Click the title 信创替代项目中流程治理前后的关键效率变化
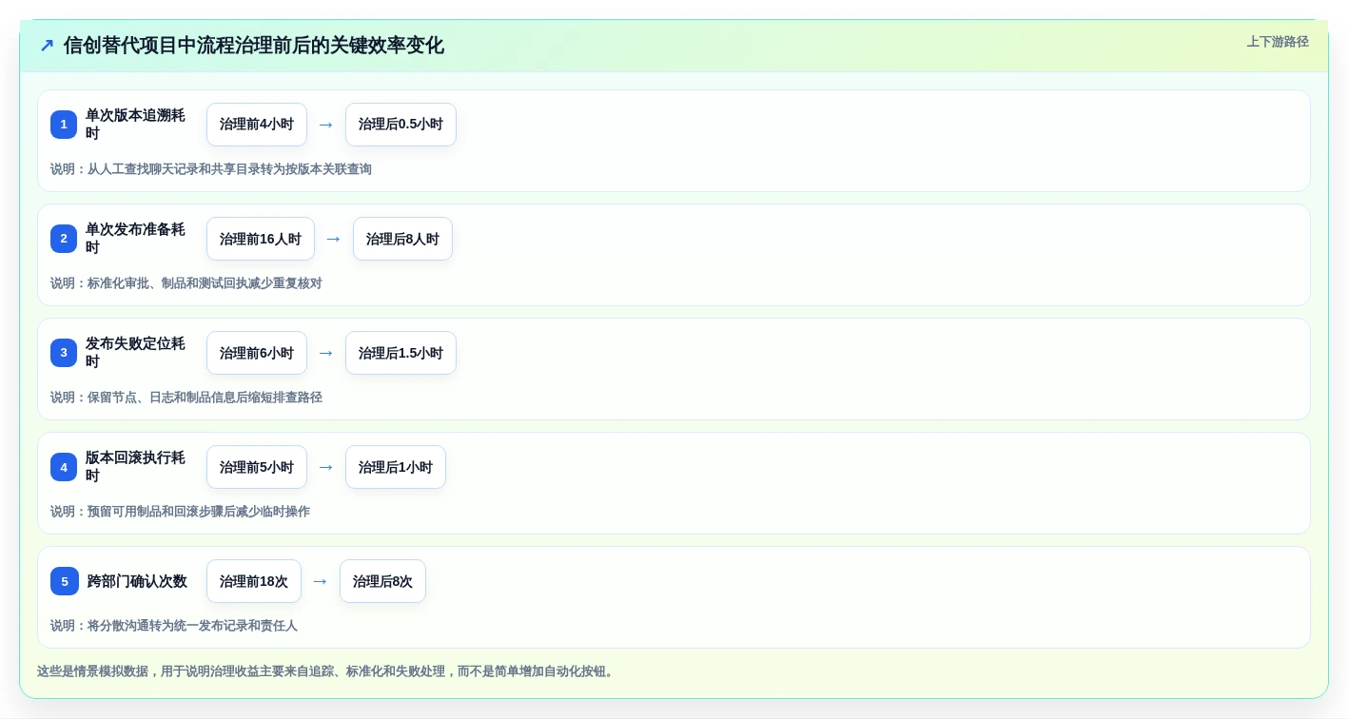Viewport: 1348px width, 719px height. point(254,46)
